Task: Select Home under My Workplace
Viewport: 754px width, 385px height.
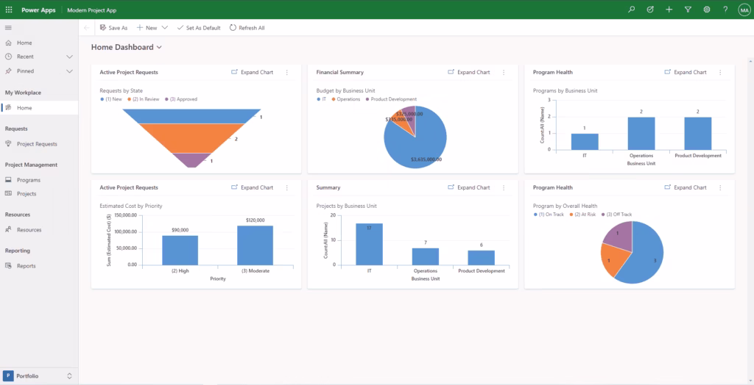Action: (39, 108)
